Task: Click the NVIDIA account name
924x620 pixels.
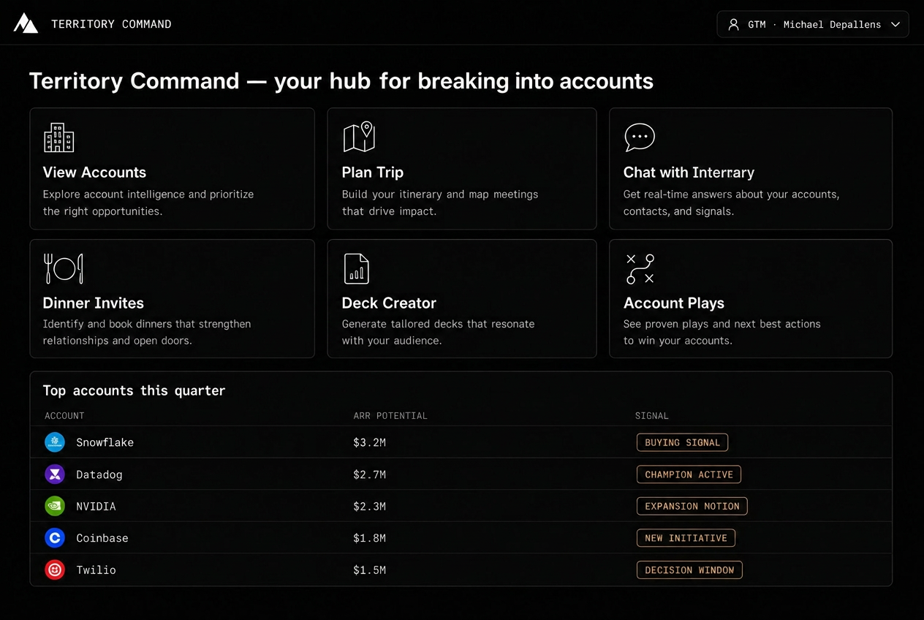Action: [96, 506]
